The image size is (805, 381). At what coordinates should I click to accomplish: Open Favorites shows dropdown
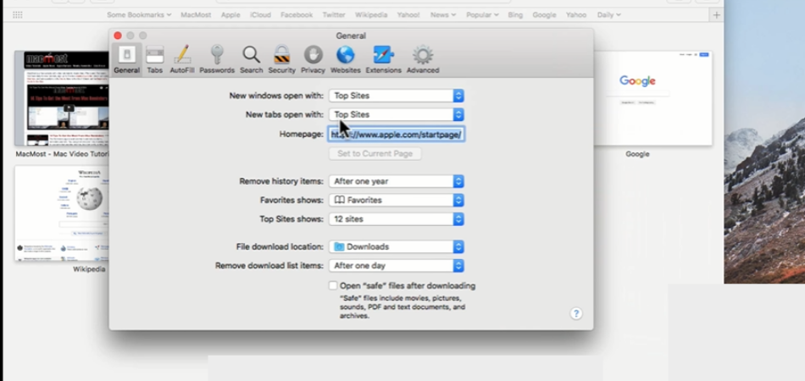coord(397,200)
